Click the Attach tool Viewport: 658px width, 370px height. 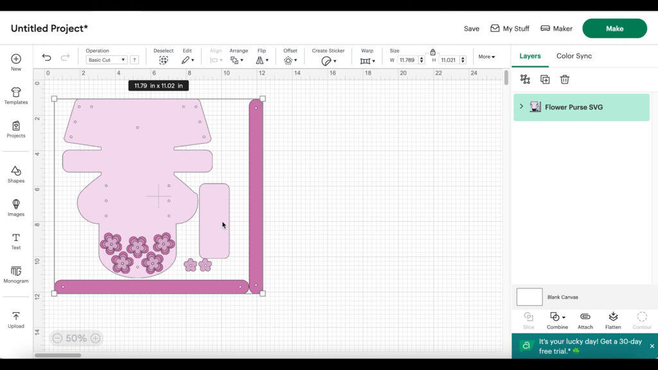click(x=585, y=321)
